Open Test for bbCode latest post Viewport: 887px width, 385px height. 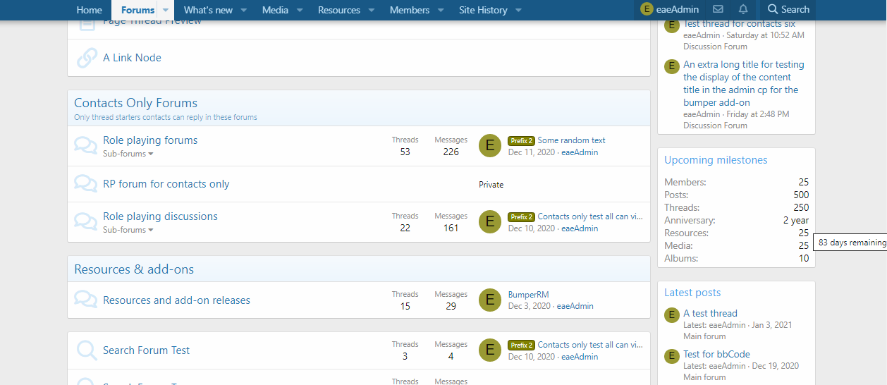[x=716, y=354]
